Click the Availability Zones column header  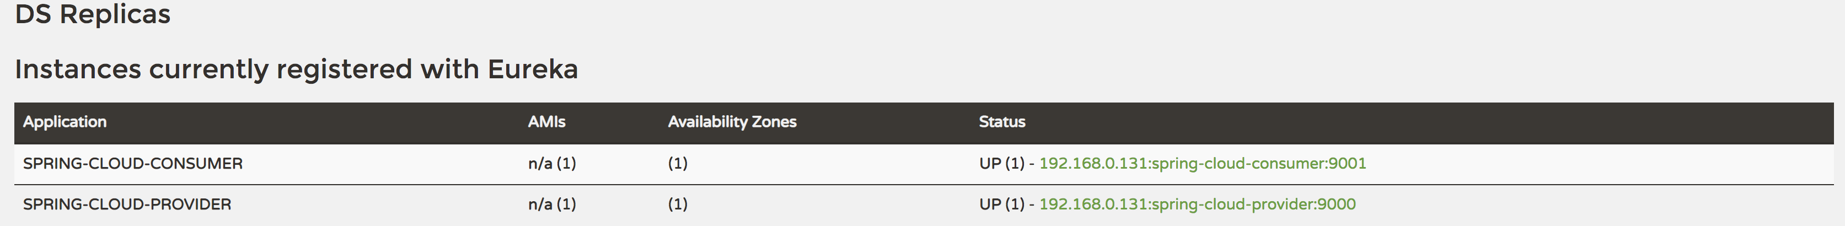(x=732, y=122)
